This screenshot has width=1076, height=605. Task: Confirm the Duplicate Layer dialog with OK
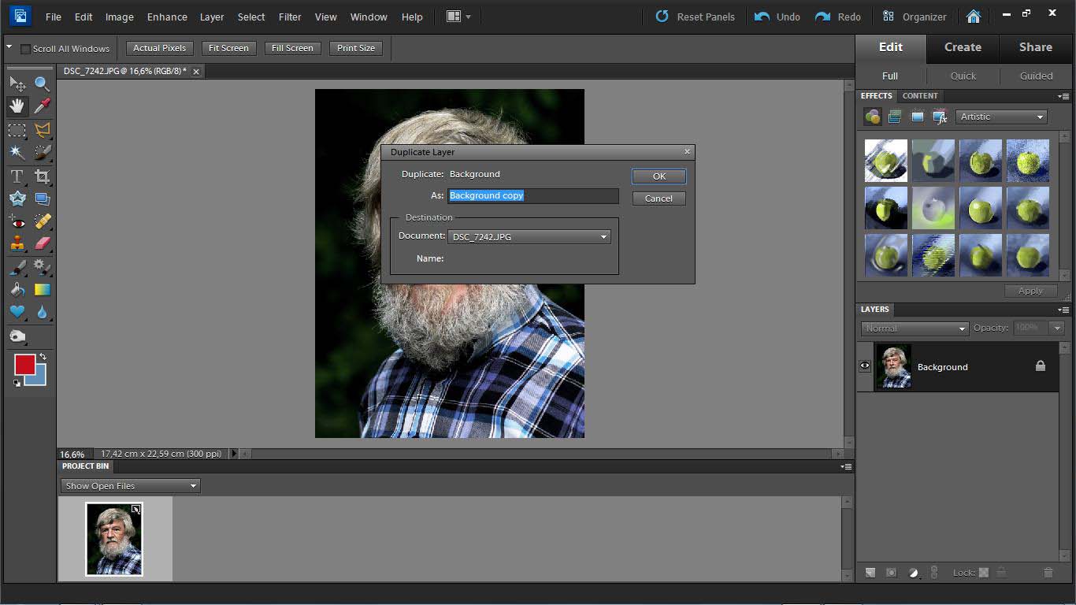(x=659, y=176)
